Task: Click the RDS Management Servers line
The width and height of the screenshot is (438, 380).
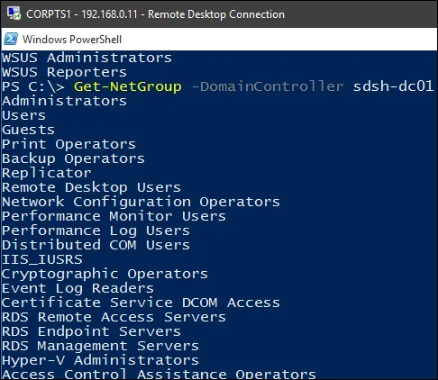Action: click(x=100, y=346)
